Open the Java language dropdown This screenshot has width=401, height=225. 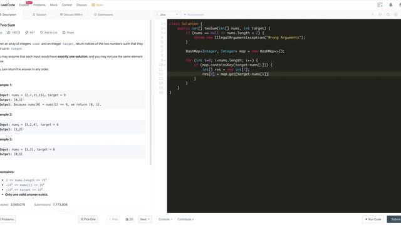pos(167,14)
